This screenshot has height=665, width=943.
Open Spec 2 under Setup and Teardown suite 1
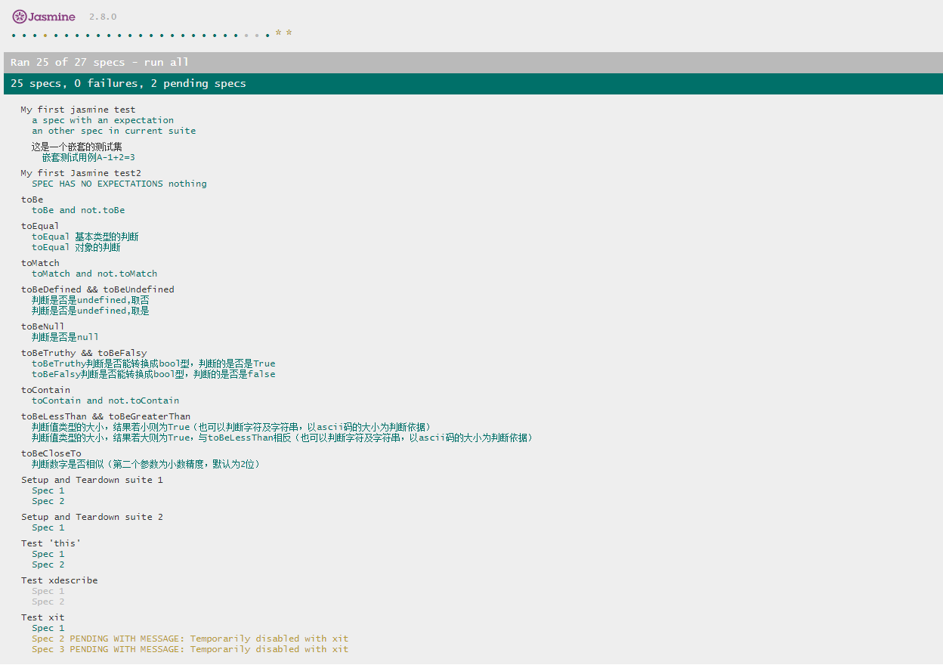pos(48,501)
